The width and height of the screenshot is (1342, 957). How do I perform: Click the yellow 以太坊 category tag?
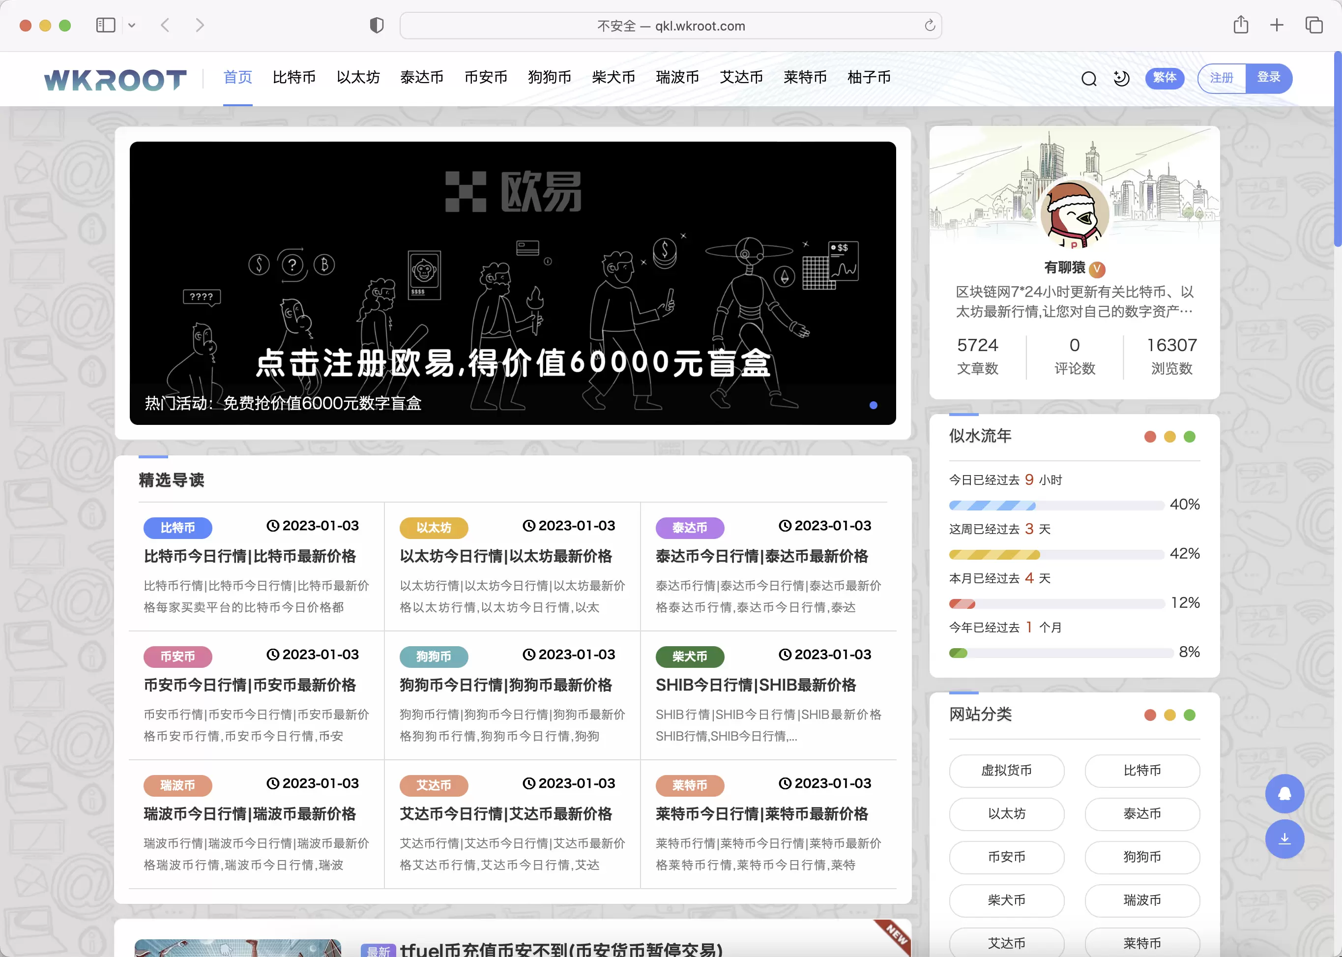[434, 527]
